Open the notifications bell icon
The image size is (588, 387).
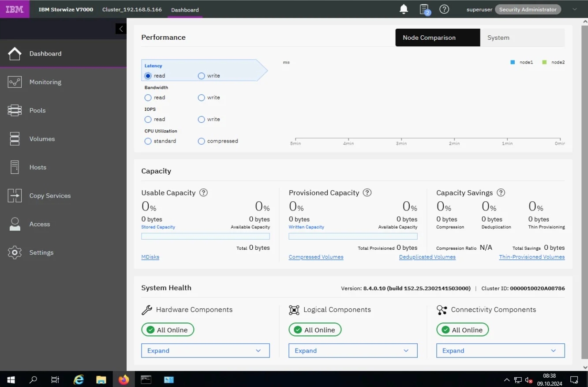(x=403, y=9)
